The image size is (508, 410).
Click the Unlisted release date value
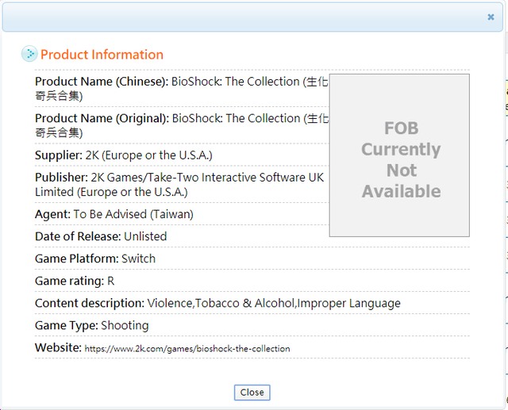(144, 236)
